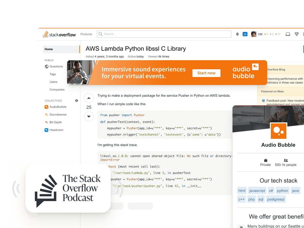The width and height of the screenshot is (304, 228).
Task: Click the Start now ad button
Action: click(206, 73)
